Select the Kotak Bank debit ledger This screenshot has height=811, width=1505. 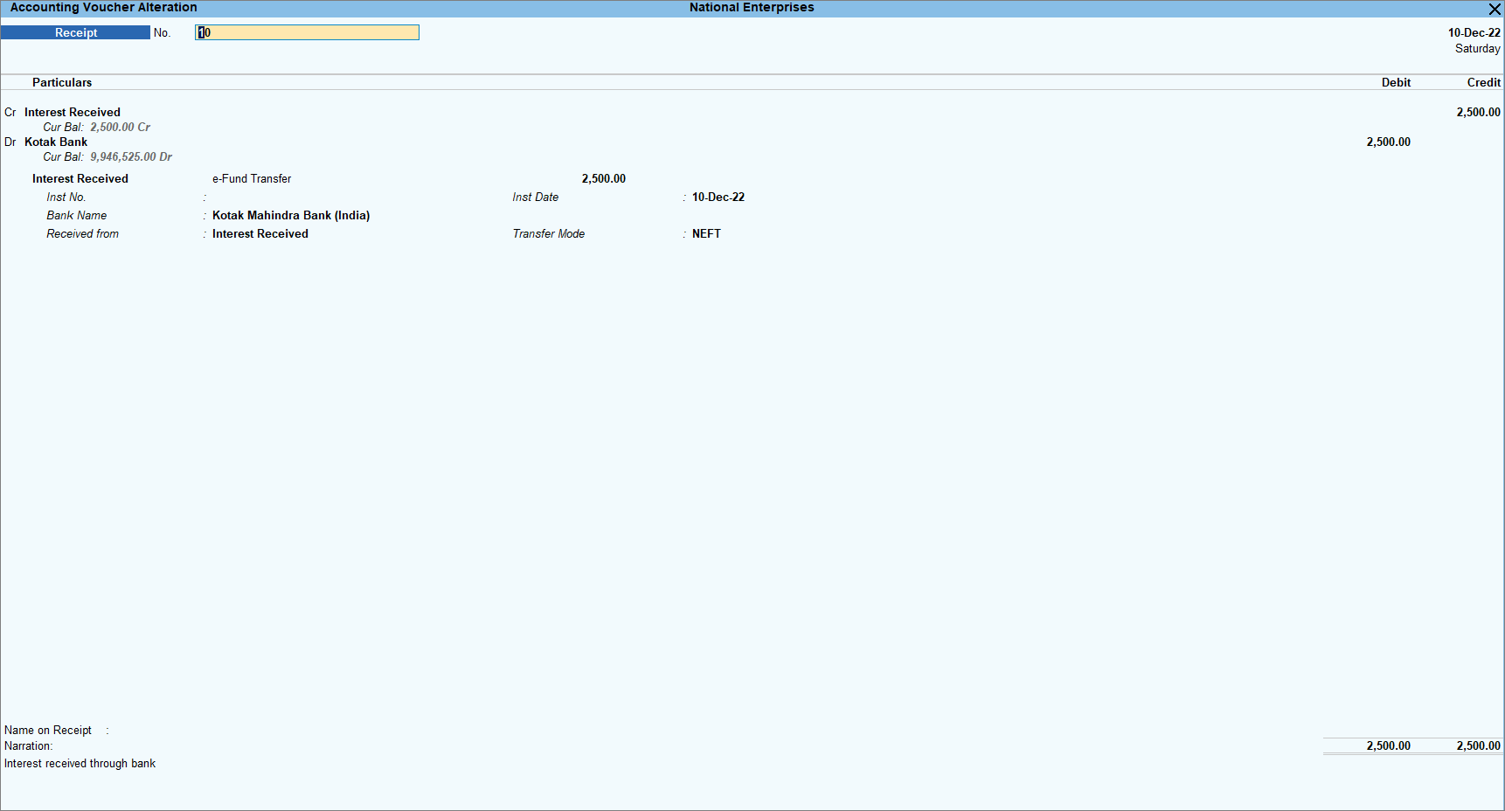pyautogui.click(x=56, y=142)
